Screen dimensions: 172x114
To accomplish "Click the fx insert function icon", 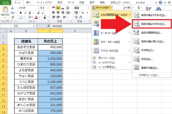I will click(x=48, y=26).
